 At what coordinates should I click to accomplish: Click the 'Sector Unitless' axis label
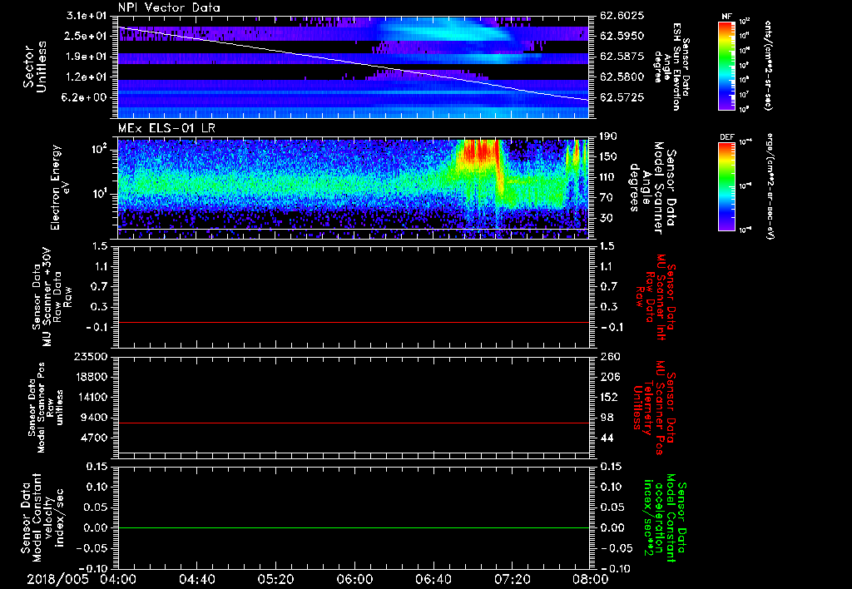click(34, 67)
